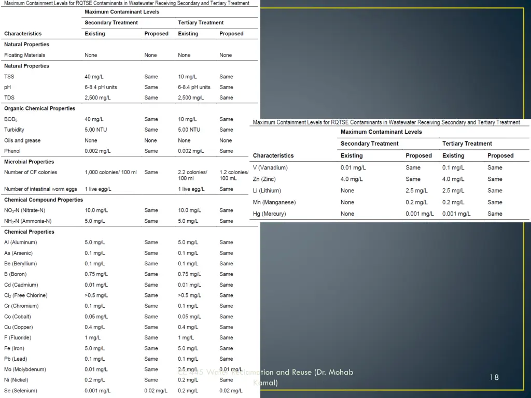Screen dimensions: 531x398
Task: Click the 'Mo (Molybdenum)' row label
Action: (25, 369)
